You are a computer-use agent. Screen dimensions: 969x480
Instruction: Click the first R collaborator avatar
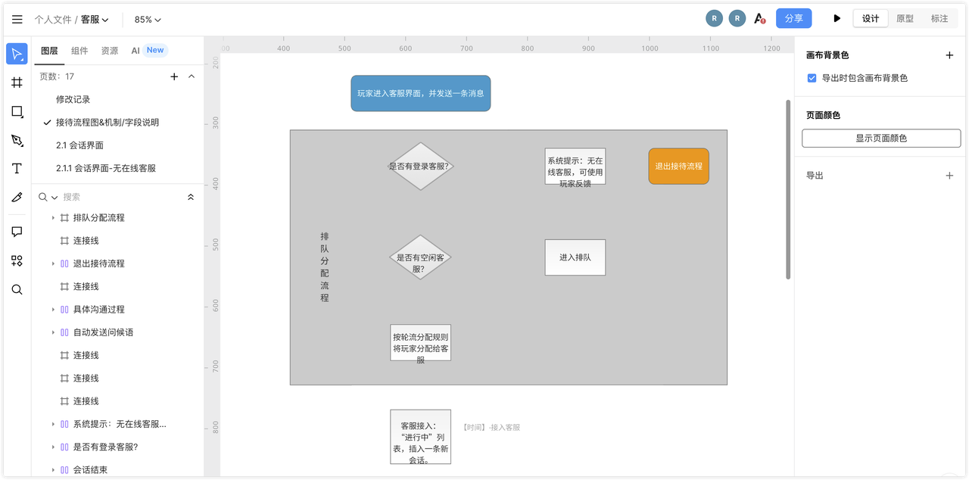714,18
